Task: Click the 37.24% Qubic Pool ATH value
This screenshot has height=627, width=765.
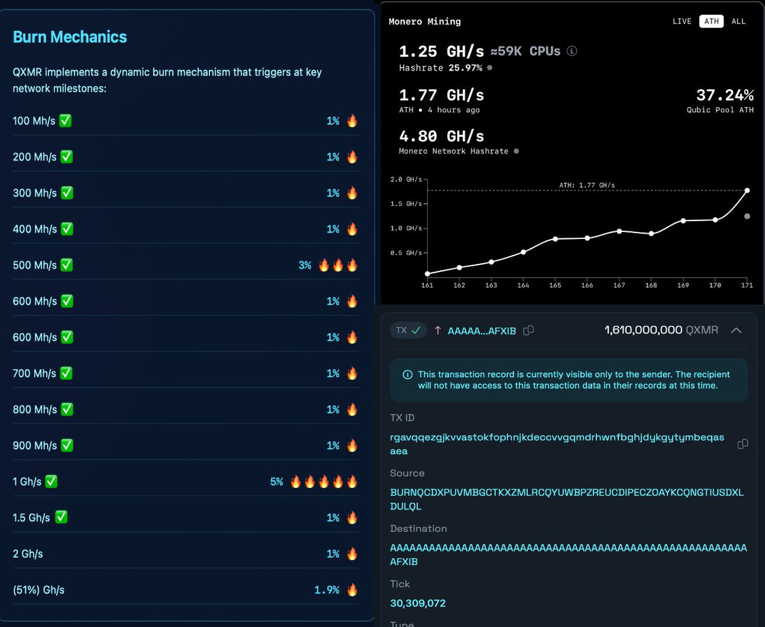Action: coord(725,96)
